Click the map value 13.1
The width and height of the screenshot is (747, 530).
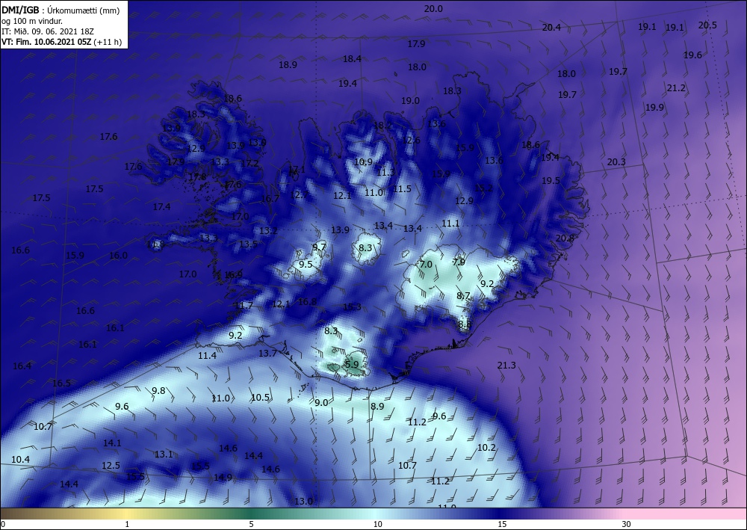(x=164, y=454)
